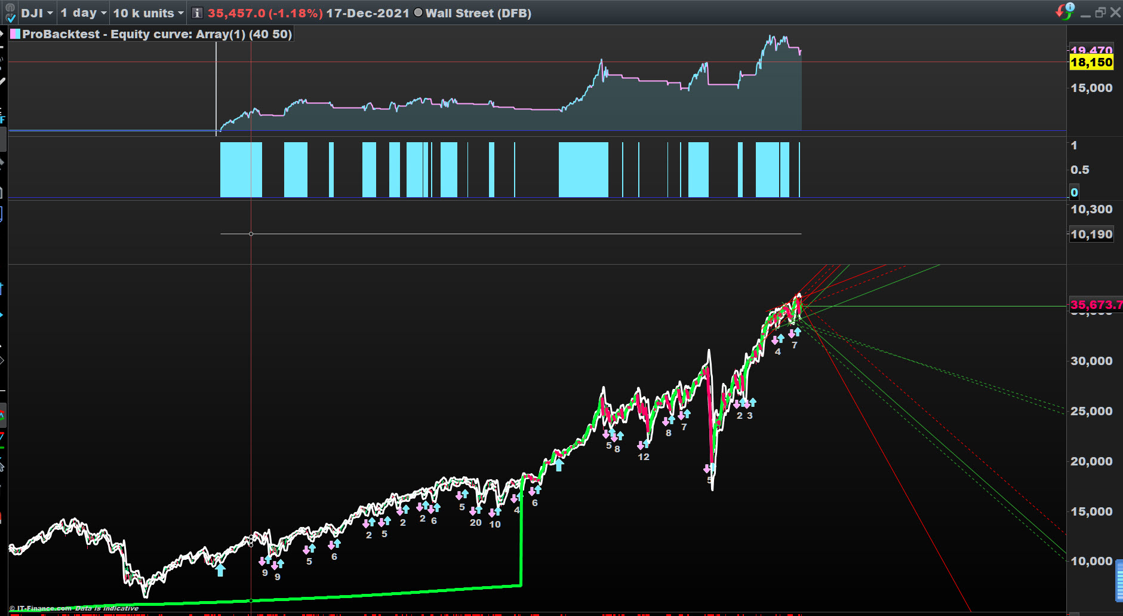
Task: Click the 18,150 yellow price label
Action: 1091,62
